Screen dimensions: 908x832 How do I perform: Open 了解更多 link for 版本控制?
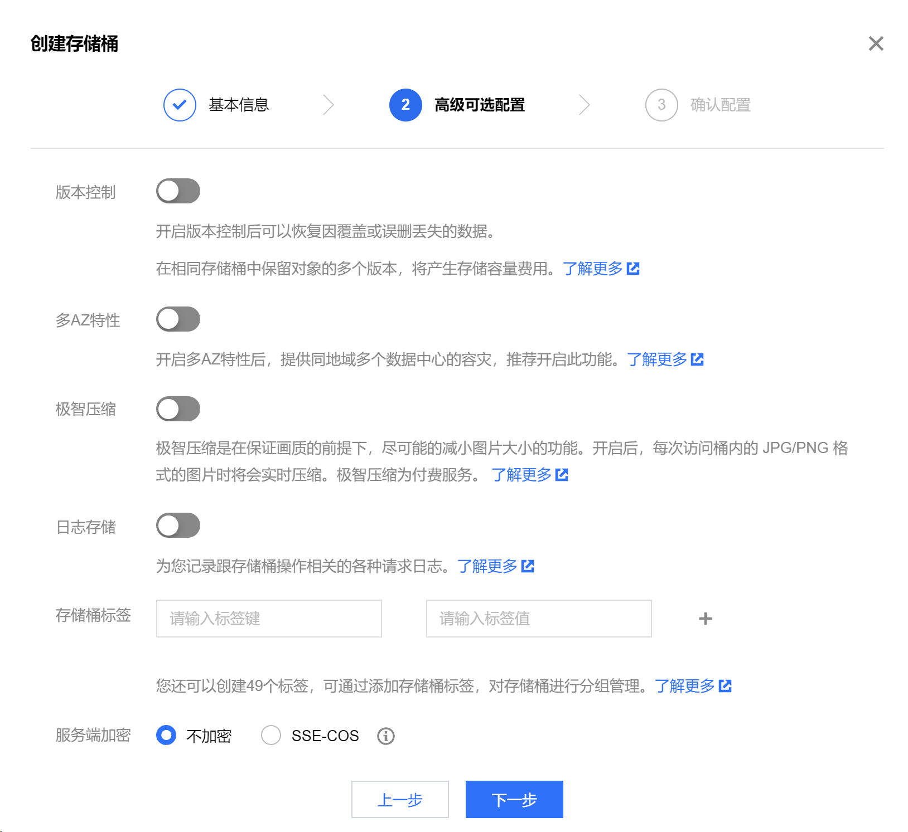[x=600, y=269]
